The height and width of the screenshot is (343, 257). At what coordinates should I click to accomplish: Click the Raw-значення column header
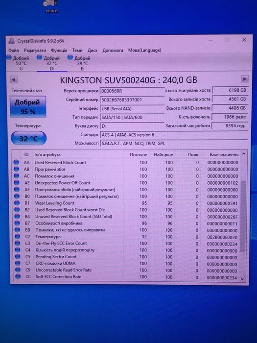(x=221, y=155)
